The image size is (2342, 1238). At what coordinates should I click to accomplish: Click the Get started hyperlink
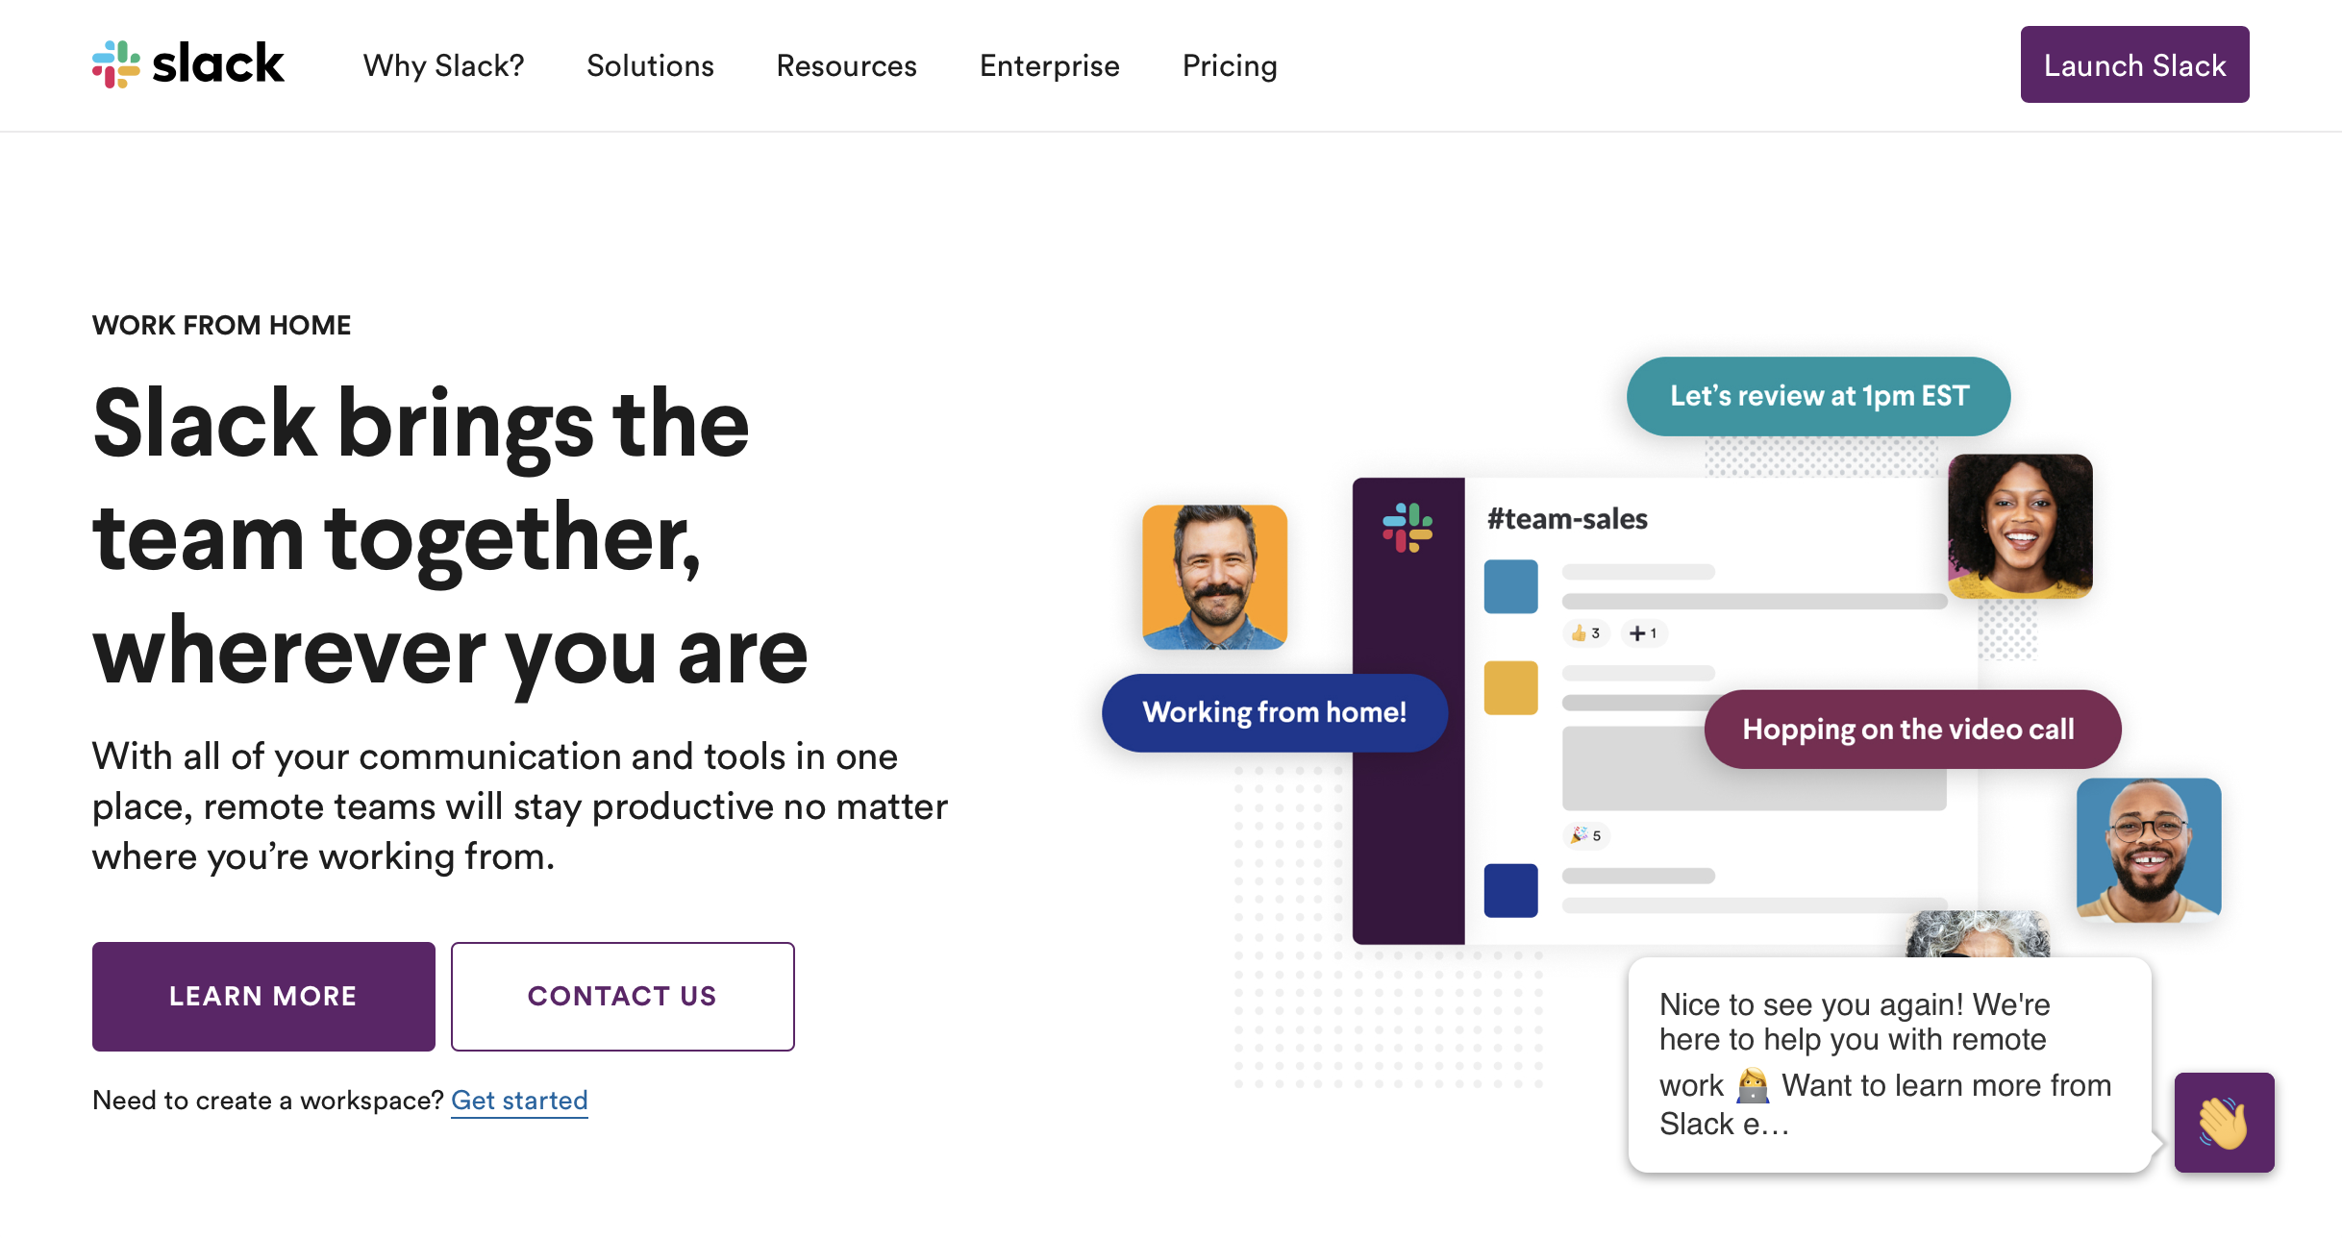click(x=519, y=1101)
